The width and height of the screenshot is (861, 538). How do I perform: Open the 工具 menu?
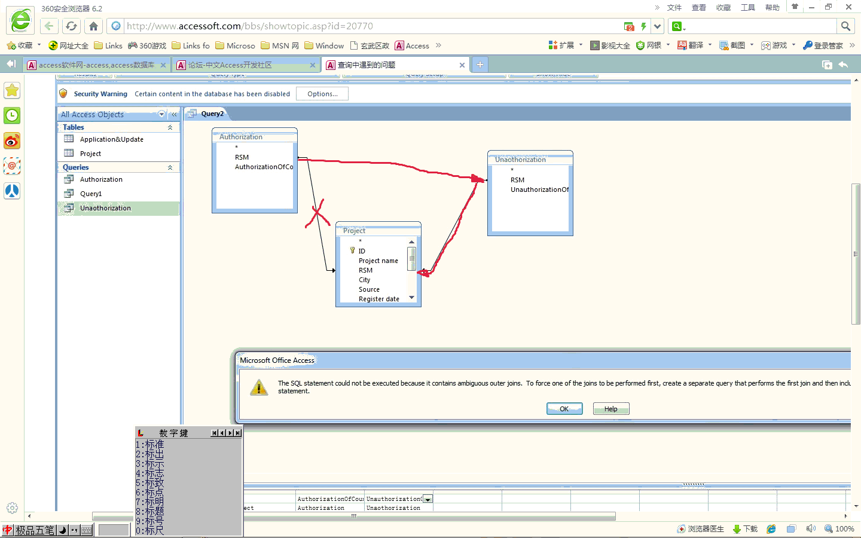748,8
